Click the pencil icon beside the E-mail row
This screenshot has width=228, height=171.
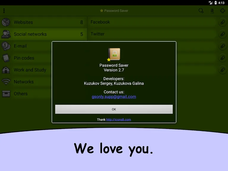223,46
